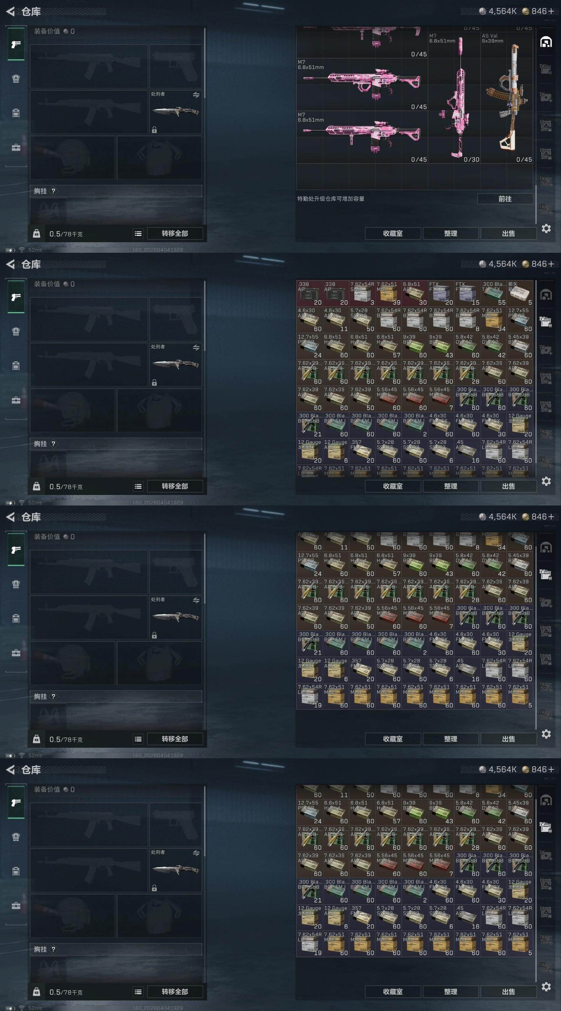Image resolution: width=561 pixels, height=1011 pixels.
Task: Select the AS Val 9x39mm rifle thumbnail
Action: pyautogui.click(x=507, y=98)
